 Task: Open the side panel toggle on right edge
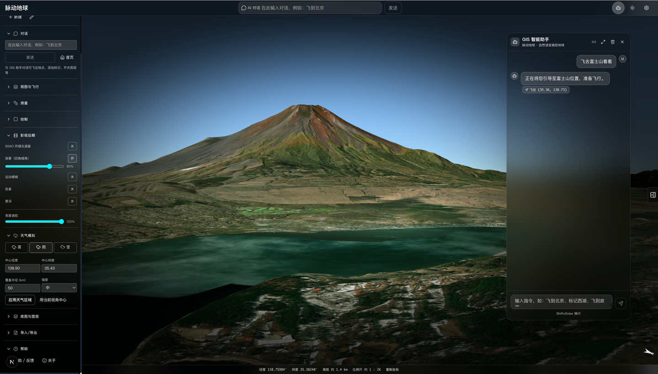[653, 195]
